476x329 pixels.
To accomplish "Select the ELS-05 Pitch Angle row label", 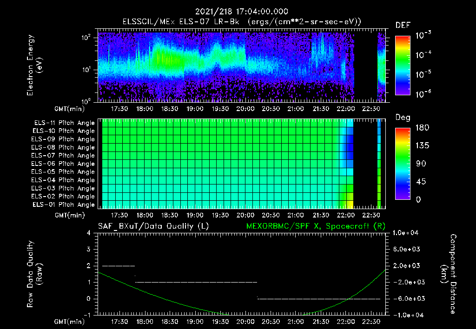I will pyautogui.click(x=63, y=172).
